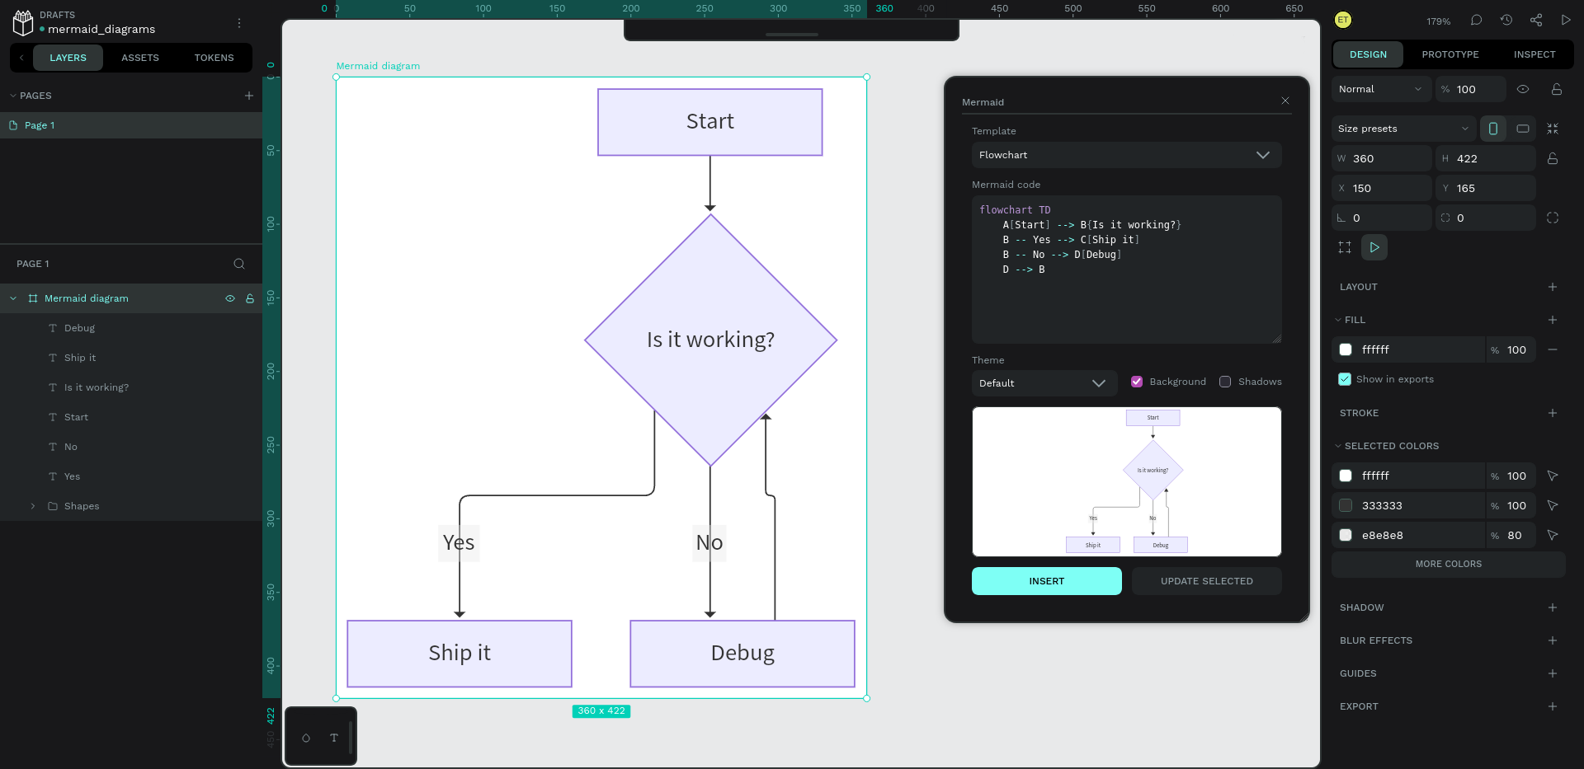Open the Default theme dropdown

(1044, 383)
